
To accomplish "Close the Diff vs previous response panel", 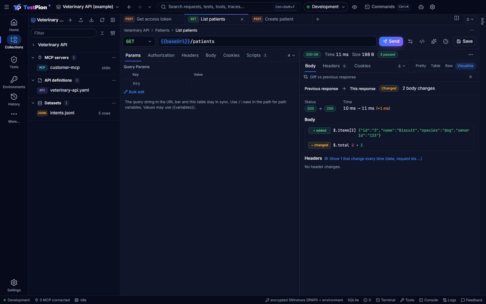I will (x=470, y=77).
